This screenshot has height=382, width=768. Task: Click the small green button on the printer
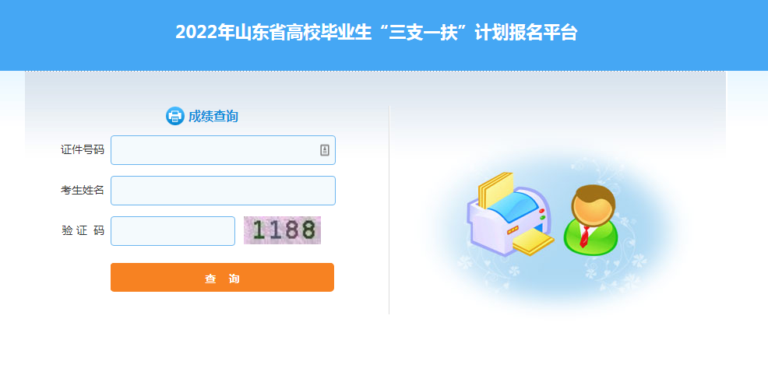point(543,217)
